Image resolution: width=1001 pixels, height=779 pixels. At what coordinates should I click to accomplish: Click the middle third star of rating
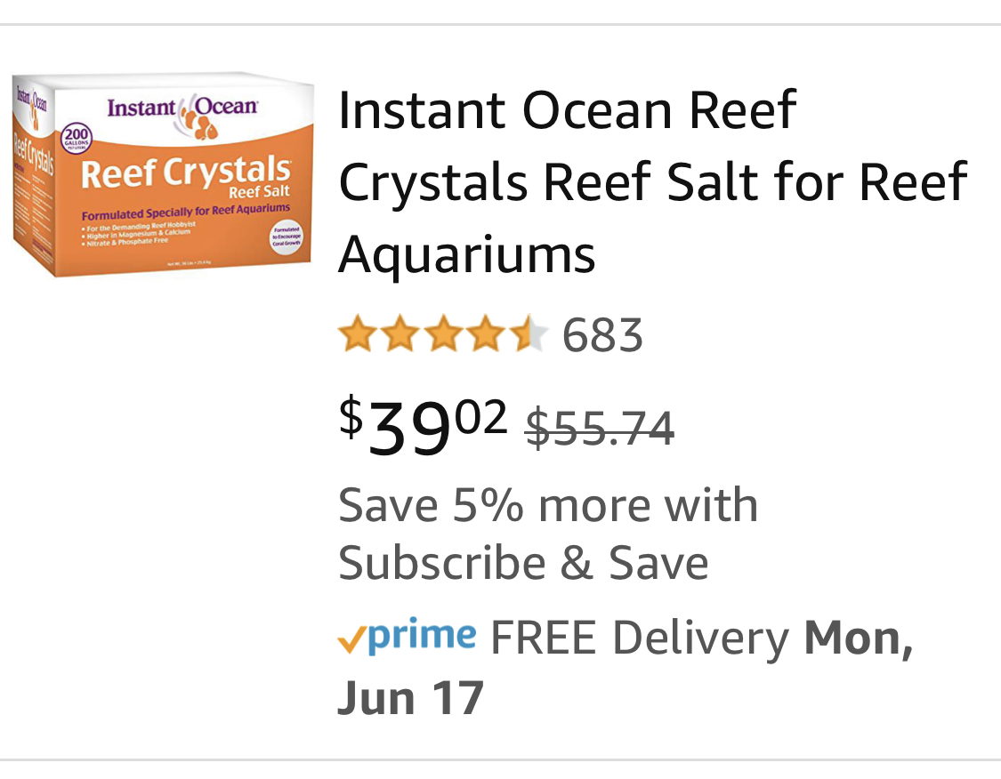click(x=444, y=335)
